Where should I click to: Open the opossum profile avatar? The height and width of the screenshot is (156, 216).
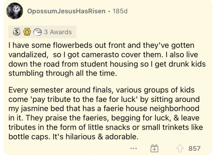(x=15, y=11)
